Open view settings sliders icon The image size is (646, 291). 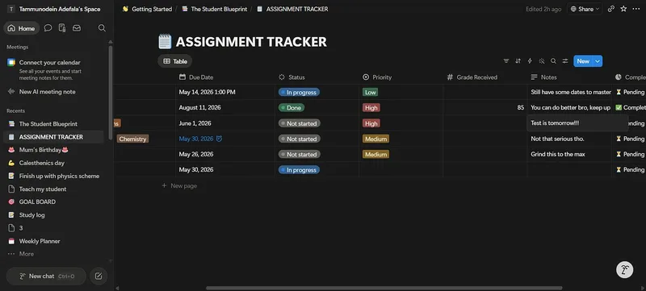click(565, 61)
